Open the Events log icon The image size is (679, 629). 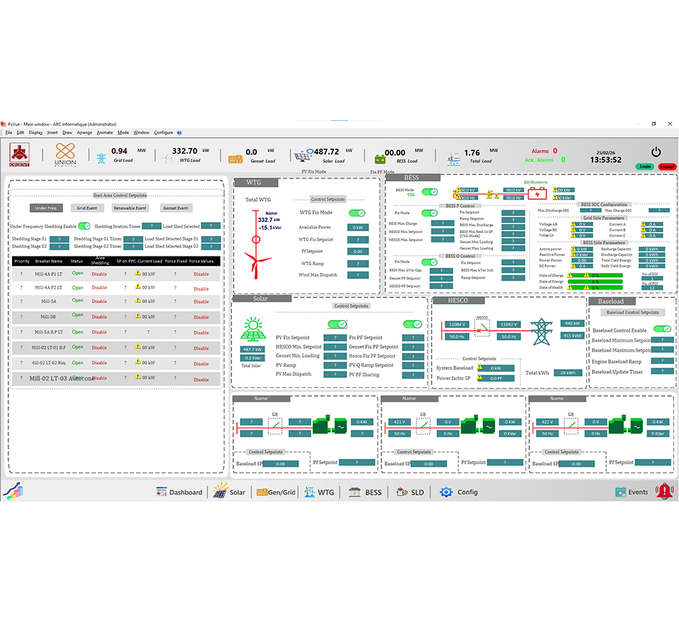click(631, 492)
